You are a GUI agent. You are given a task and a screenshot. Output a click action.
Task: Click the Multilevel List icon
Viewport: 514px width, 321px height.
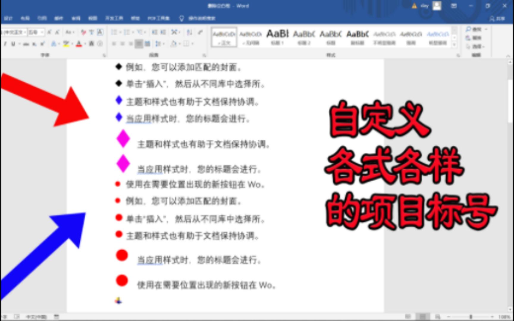[x=140, y=32]
